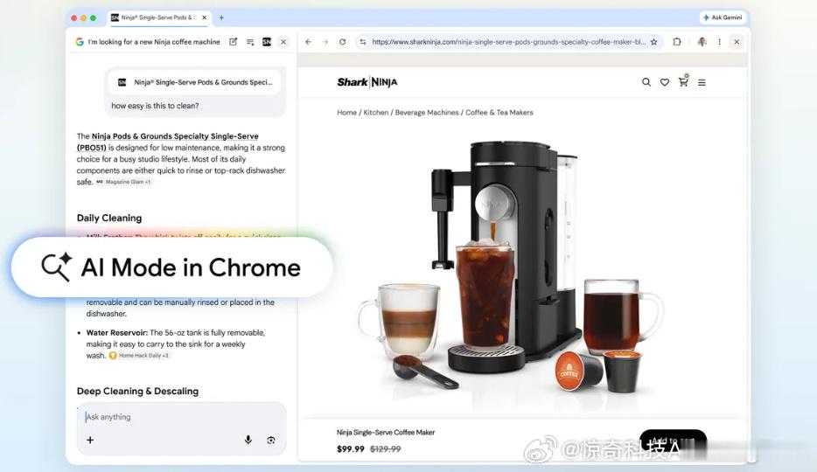Image resolution: width=817 pixels, height=472 pixels.
Task: Click the Deep Cleaning & Descaling heading
Action: 137,392
